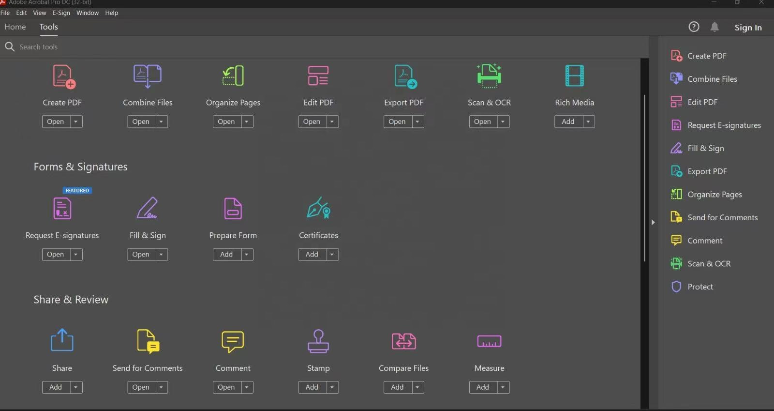Click the Compare Files icon
Screen dimensions: 774x411
coord(403,341)
